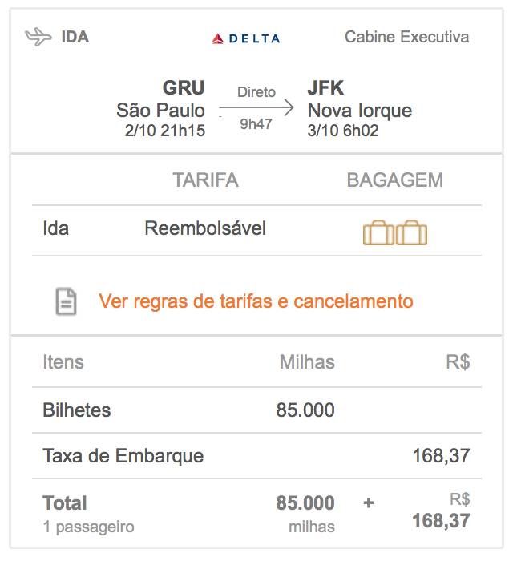Click the Reembolsável fare type

(205, 228)
